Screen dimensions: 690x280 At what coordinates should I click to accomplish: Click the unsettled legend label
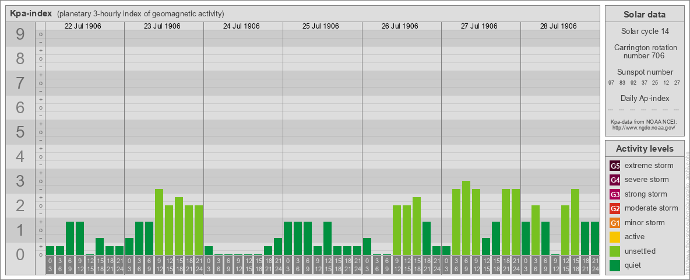pyautogui.click(x=640, y=251)
